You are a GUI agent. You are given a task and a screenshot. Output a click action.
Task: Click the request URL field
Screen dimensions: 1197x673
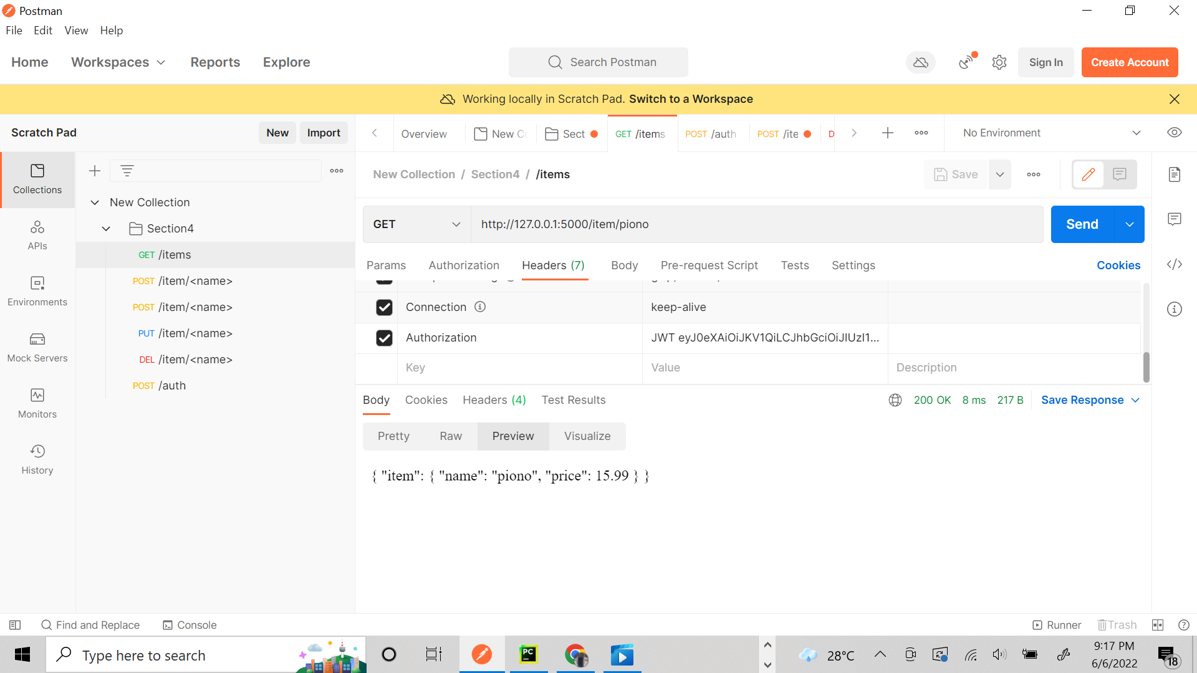point(757,224)
